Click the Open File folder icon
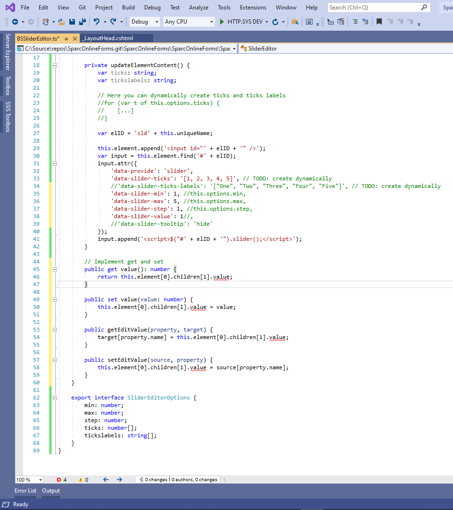Image resolution: width=453 pixels, height=510 pixels. coord(61,22)
